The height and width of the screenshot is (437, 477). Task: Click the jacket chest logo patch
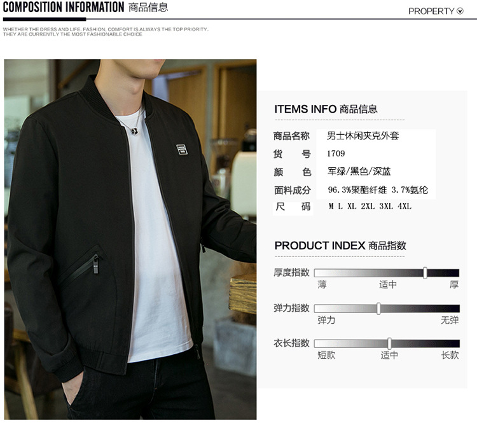pyautogui.click(x=182, y=149)
